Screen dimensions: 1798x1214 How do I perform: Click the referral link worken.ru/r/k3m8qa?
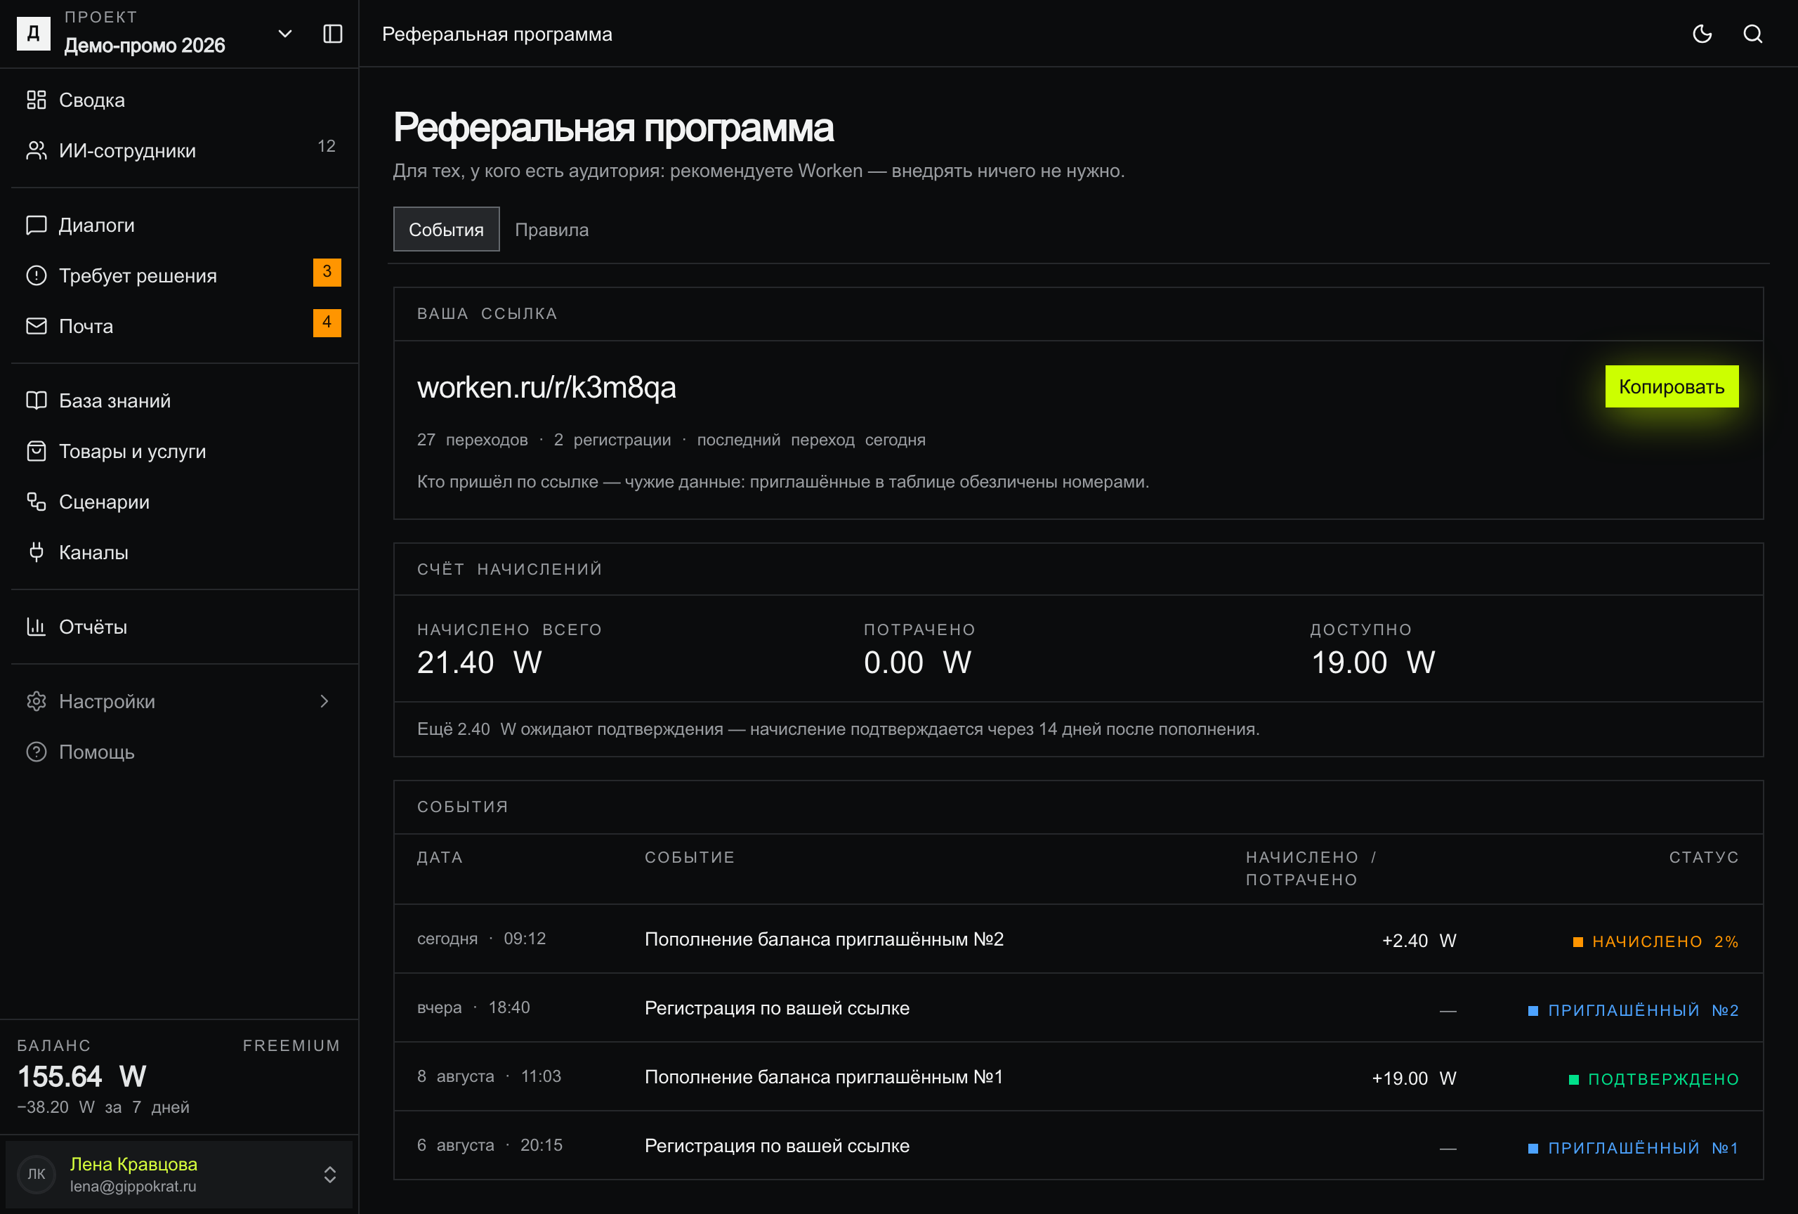coord(547,388)
